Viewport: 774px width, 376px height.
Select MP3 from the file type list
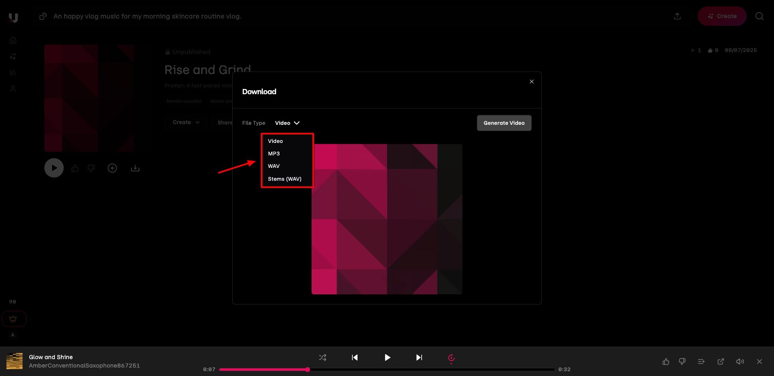274,153
